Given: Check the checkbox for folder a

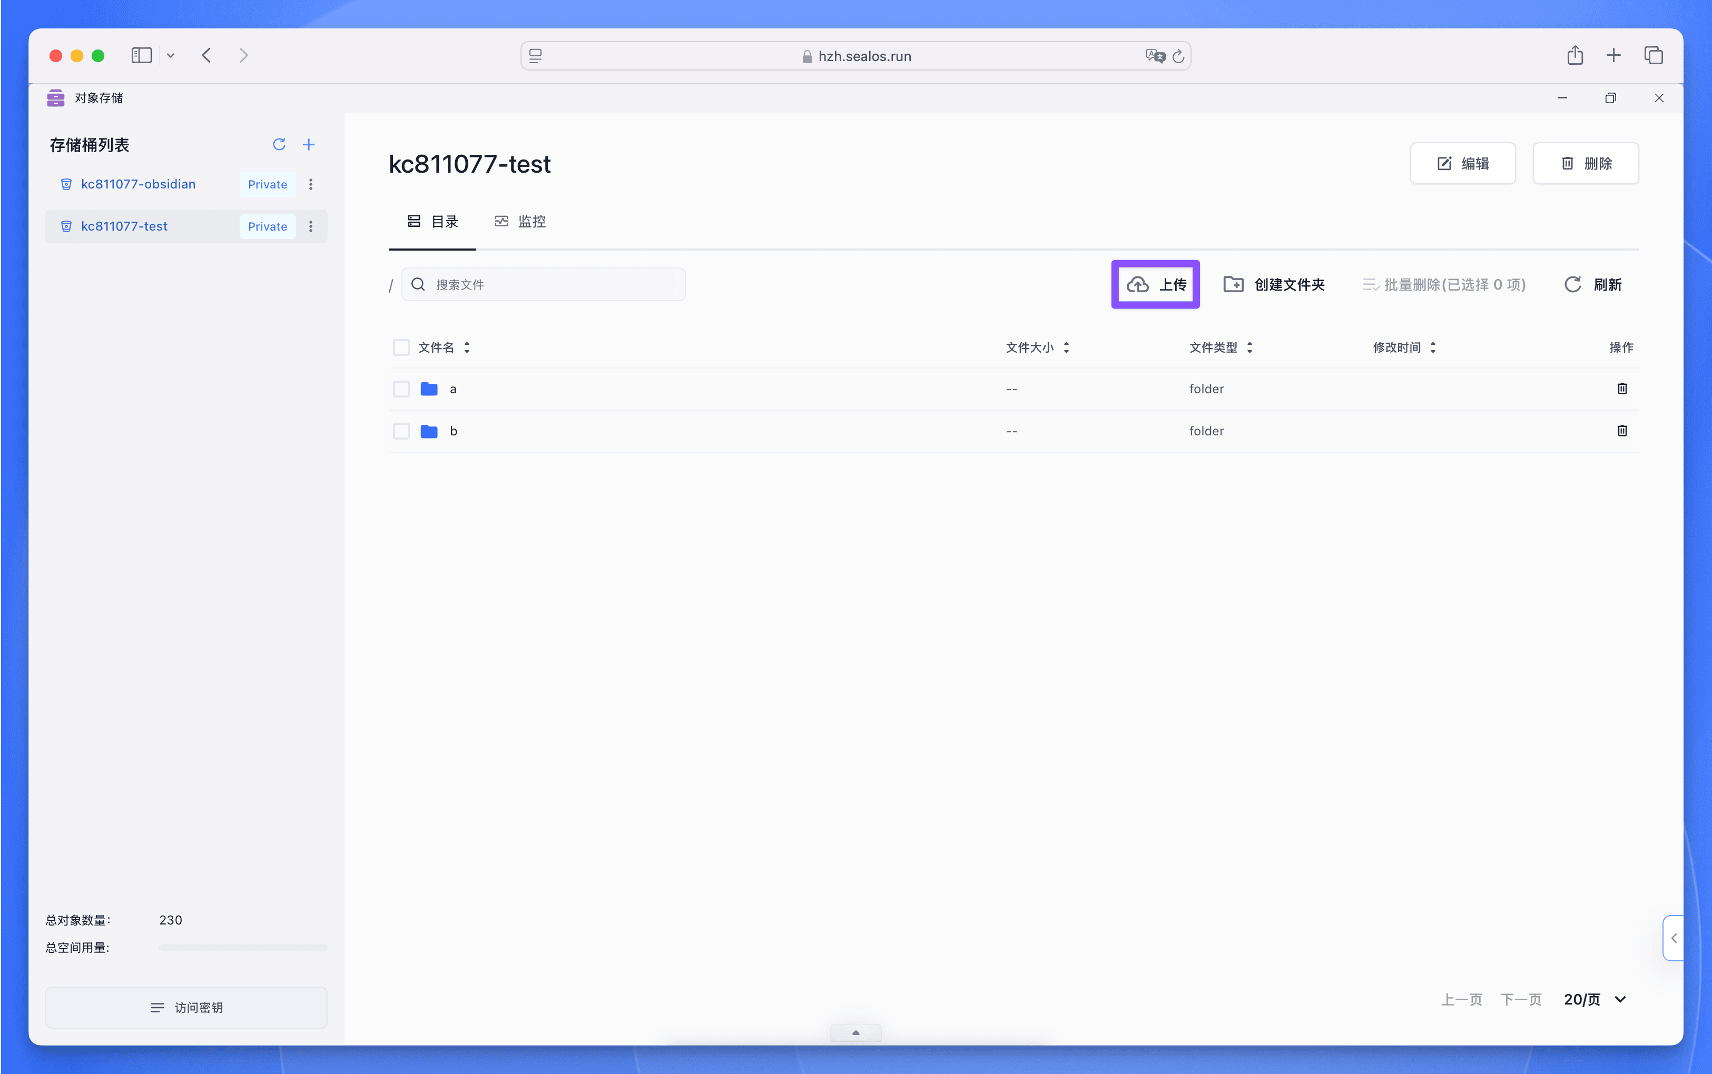Looking at the screenshot, I should point(401,389).
